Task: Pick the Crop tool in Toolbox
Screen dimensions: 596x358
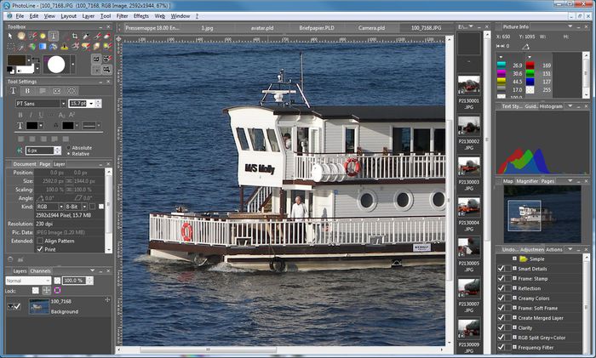Action: [76, 37]
